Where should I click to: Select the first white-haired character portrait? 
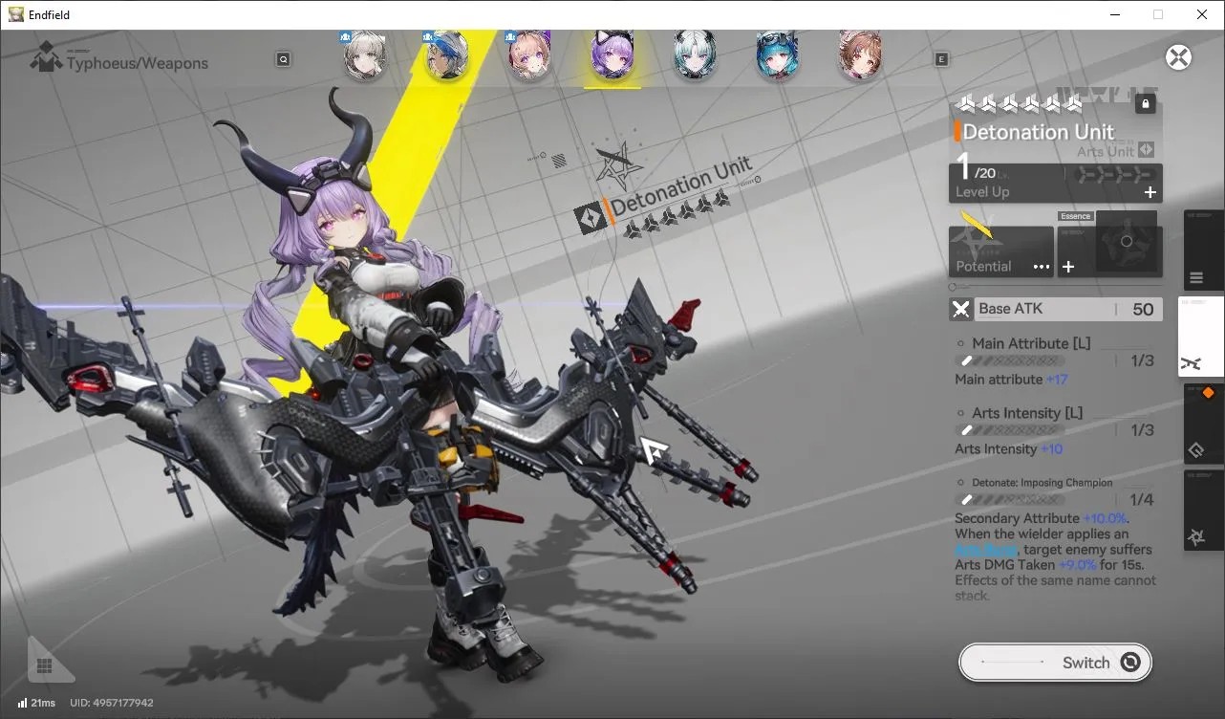364,55
